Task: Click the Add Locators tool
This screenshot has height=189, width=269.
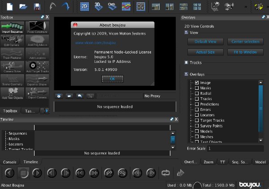Action: pos(37,54)
